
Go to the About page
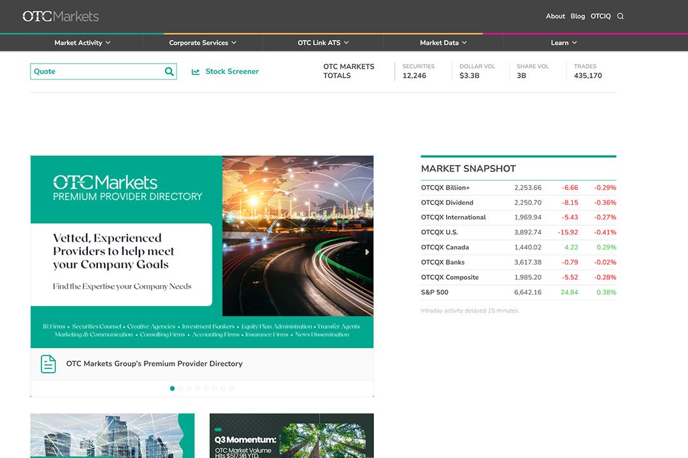[555, 17]
